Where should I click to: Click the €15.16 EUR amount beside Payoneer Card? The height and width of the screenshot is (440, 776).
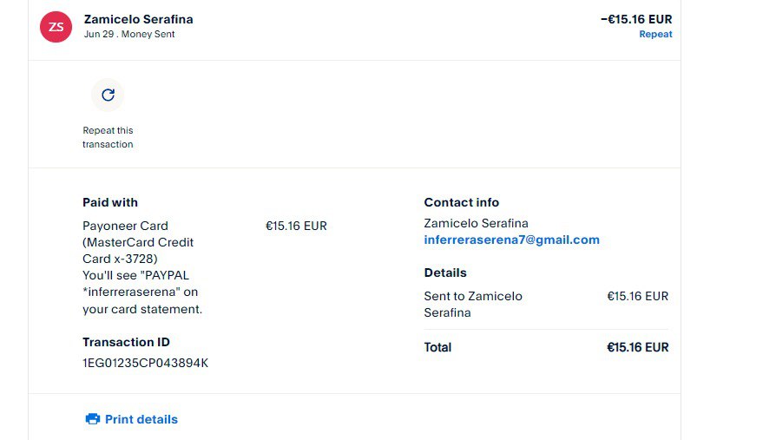pos(296,226)
